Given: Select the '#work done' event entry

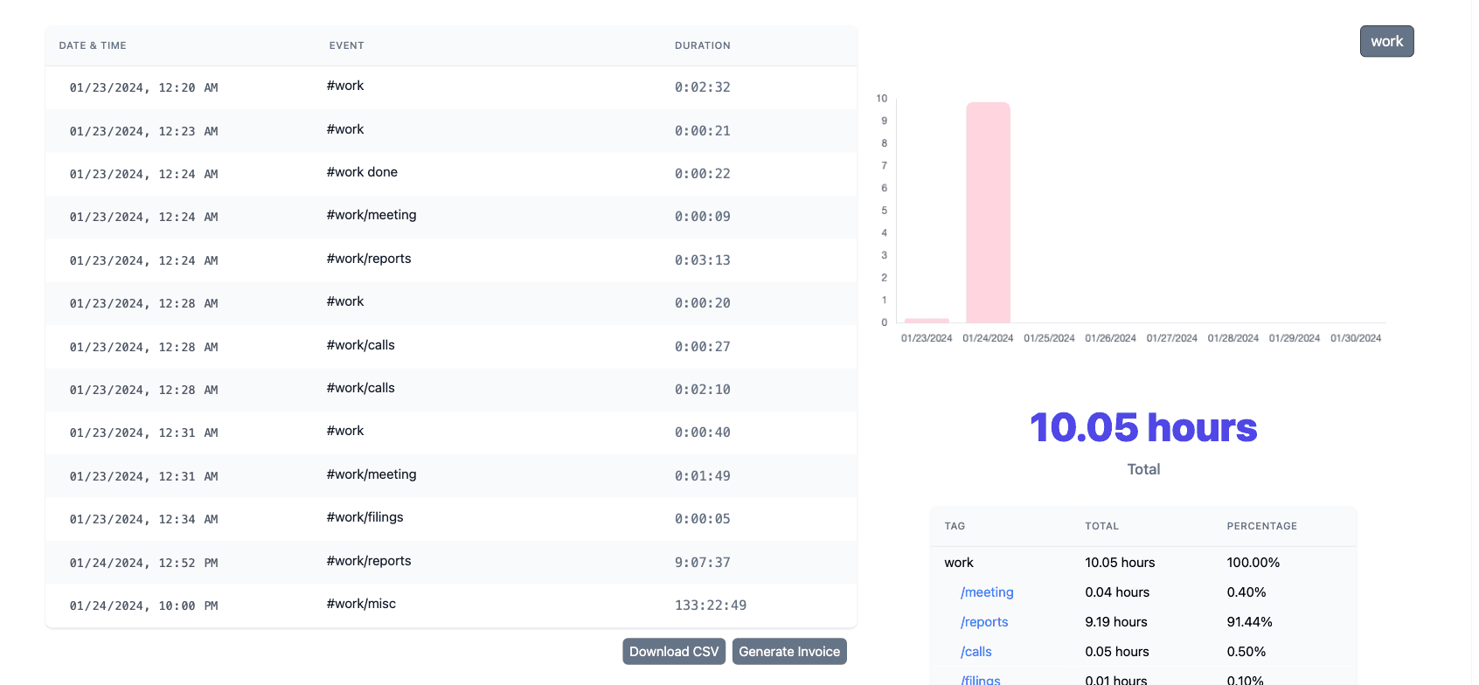Looking at the screenshot, I should pyautogui.click(x=362, y=172).
